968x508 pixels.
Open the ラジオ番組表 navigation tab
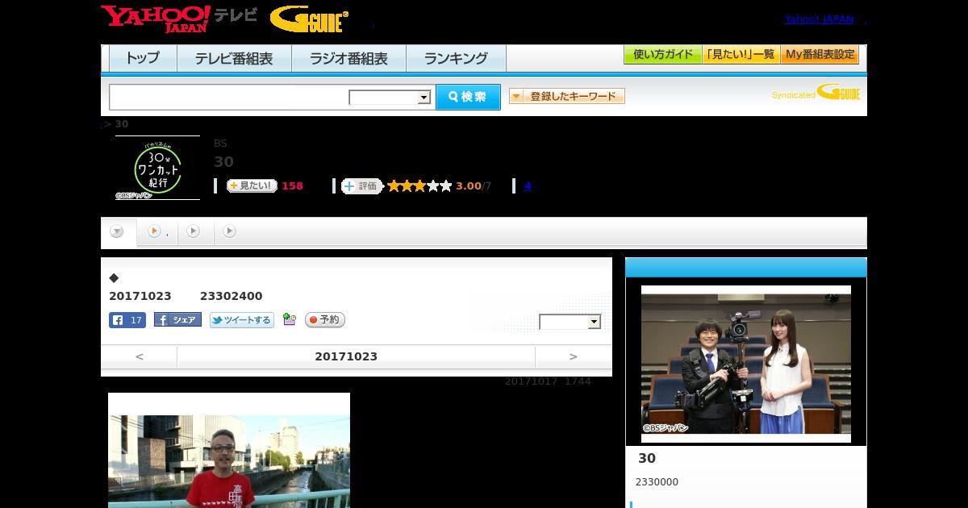coord(348,58)
